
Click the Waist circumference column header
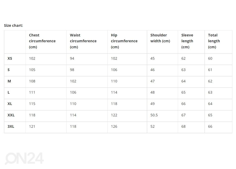83,41
